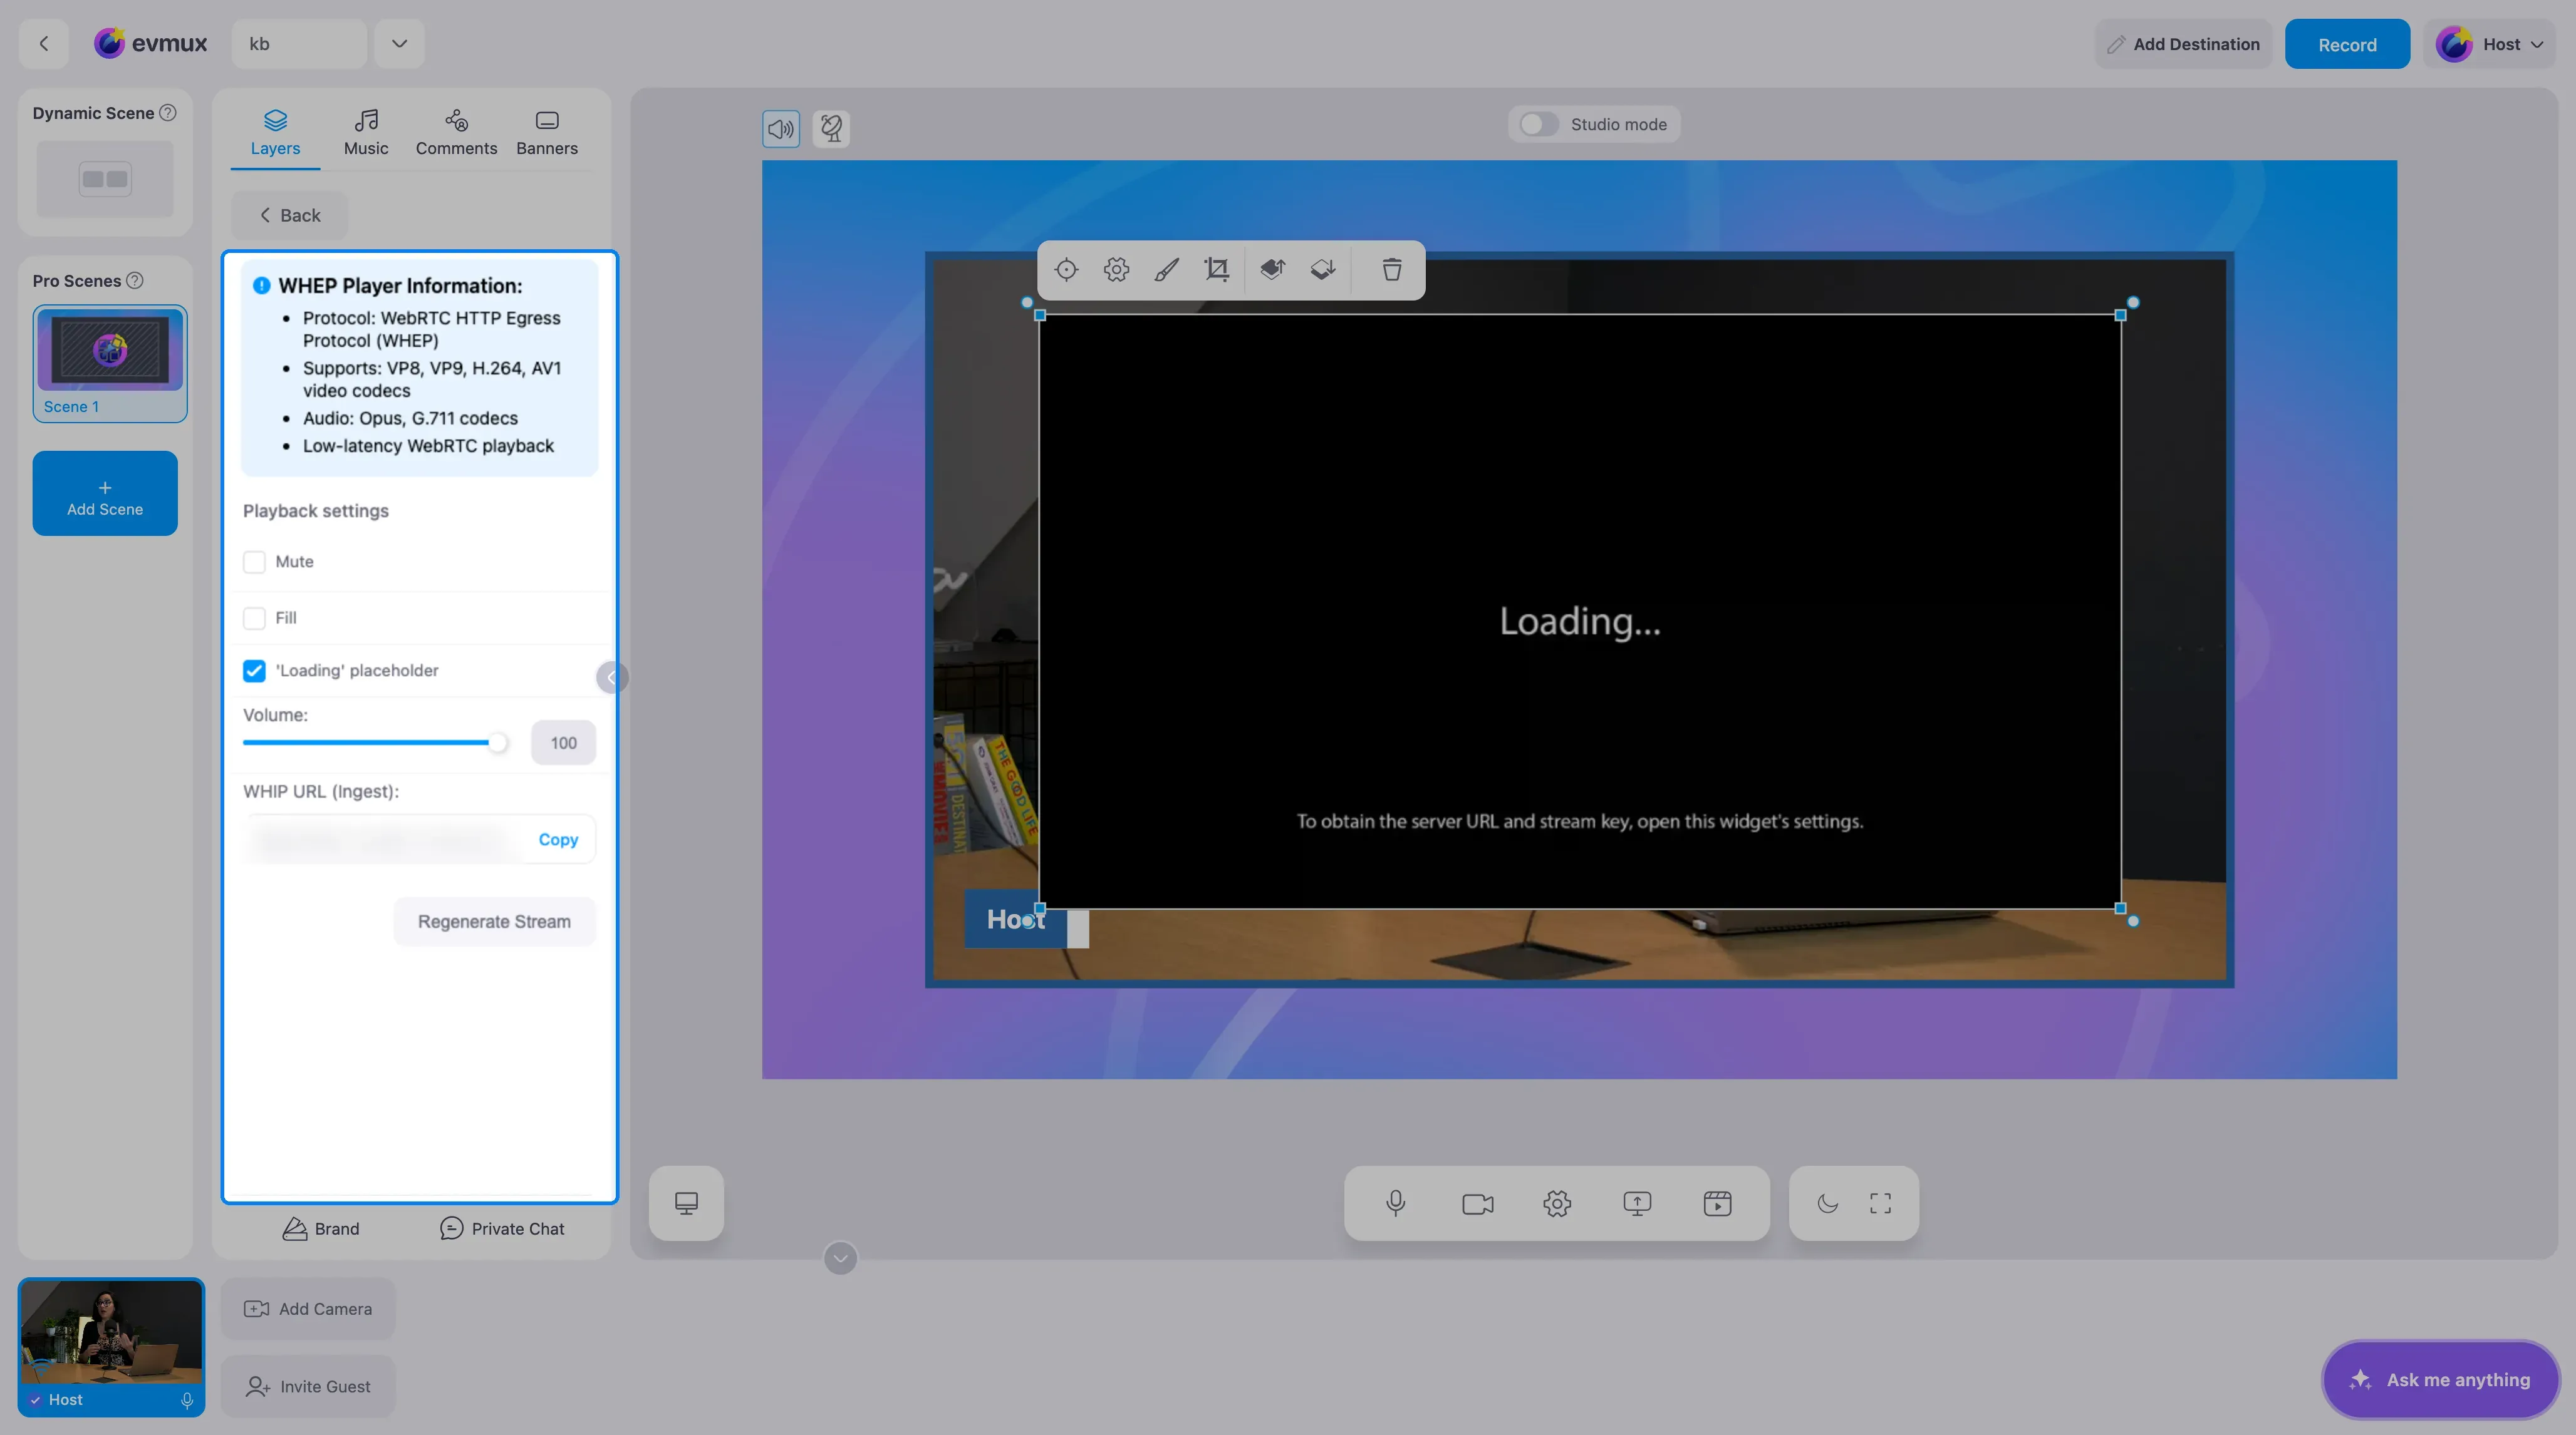
Task: Click the Volume slider handle
Action: [x=497, y=743]
